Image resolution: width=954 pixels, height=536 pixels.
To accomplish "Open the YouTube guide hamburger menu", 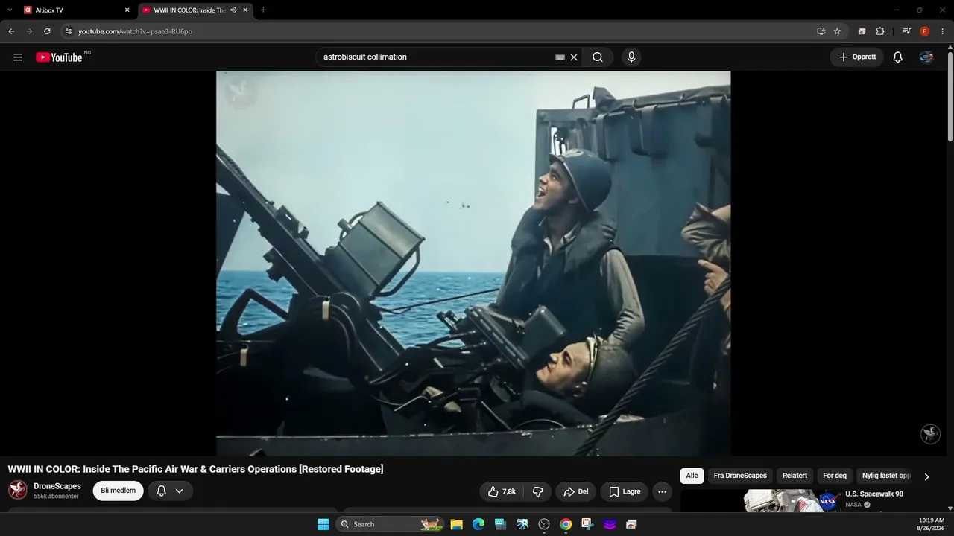I will [18, 57].
